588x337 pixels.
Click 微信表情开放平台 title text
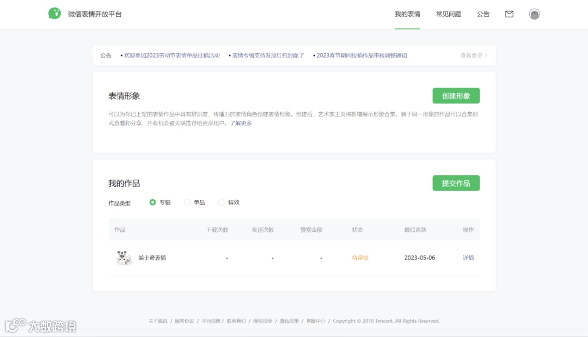(95, 14)
